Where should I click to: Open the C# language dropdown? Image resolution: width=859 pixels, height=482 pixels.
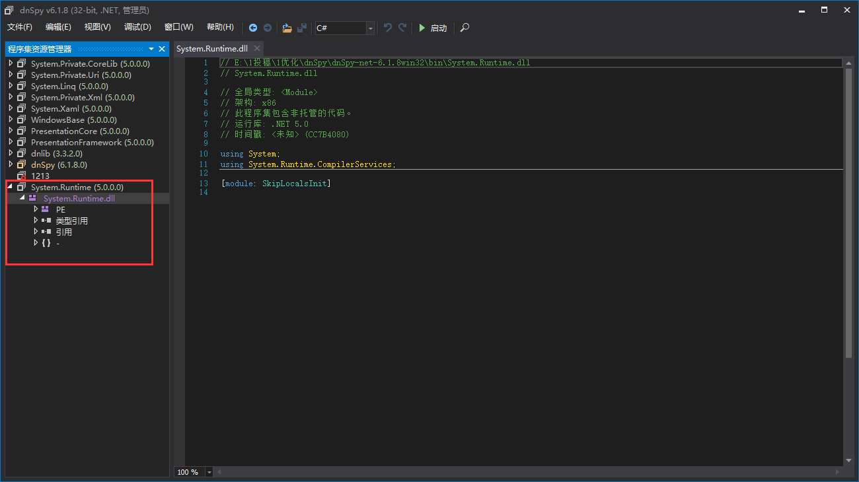click(370, 28)
